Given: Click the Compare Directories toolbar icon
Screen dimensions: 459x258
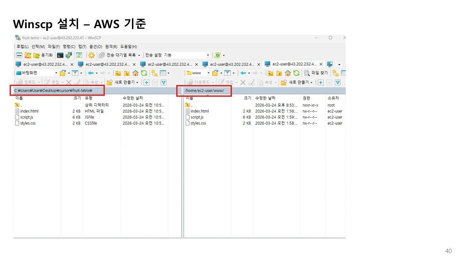Looking at the screenshot, I should [x=19, y=55].
